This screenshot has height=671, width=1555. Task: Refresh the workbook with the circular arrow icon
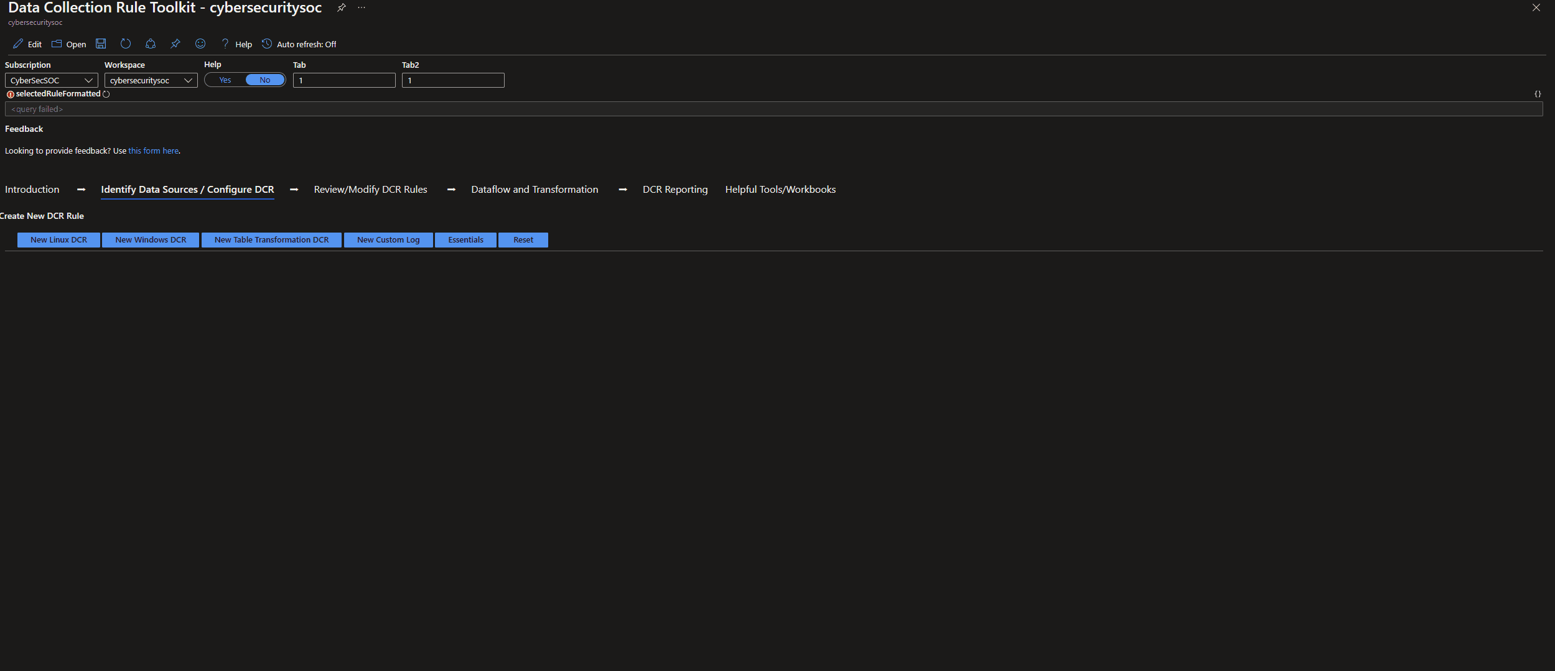point(126,44)
